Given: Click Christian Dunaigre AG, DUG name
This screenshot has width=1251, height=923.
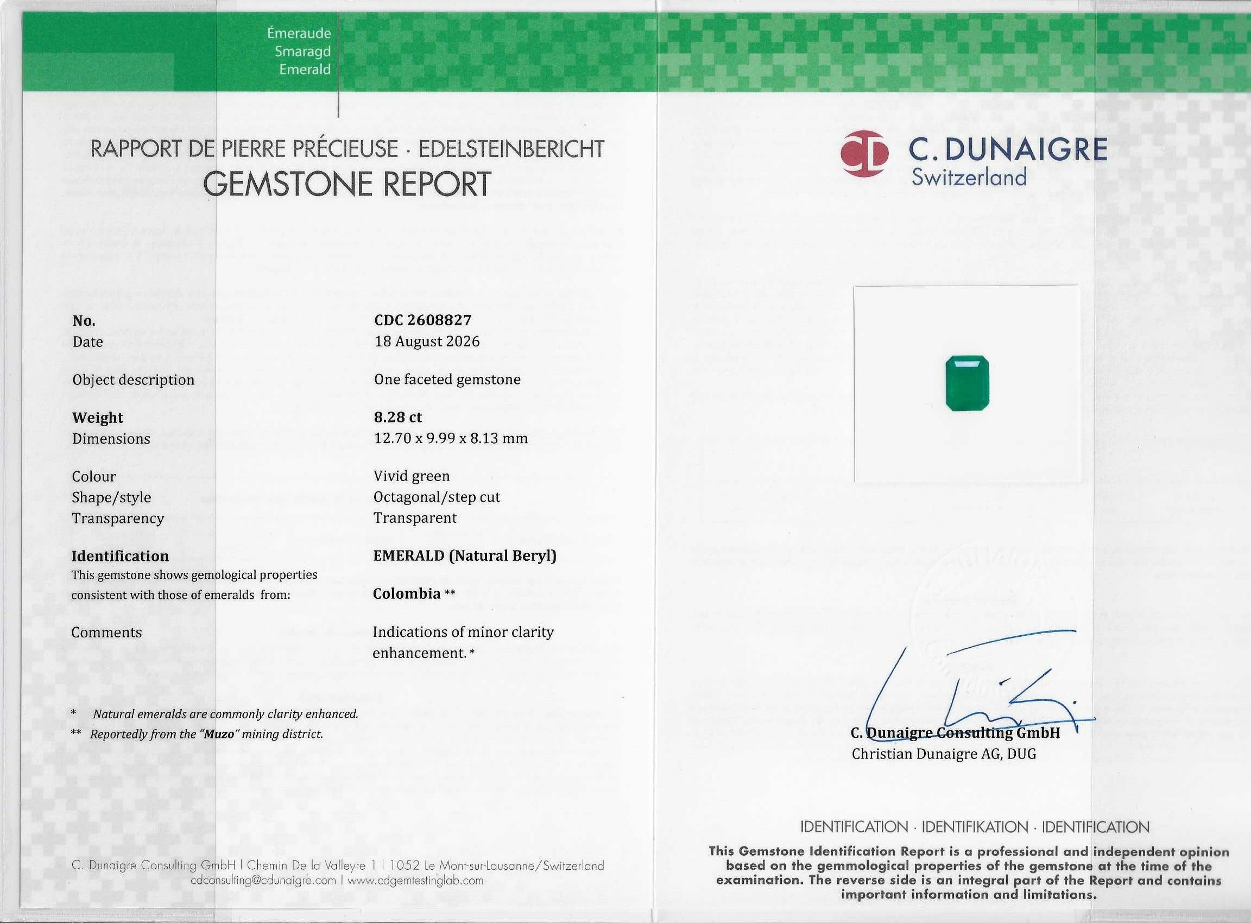Looking at the screenshot, I should click(x=944, y=754).
